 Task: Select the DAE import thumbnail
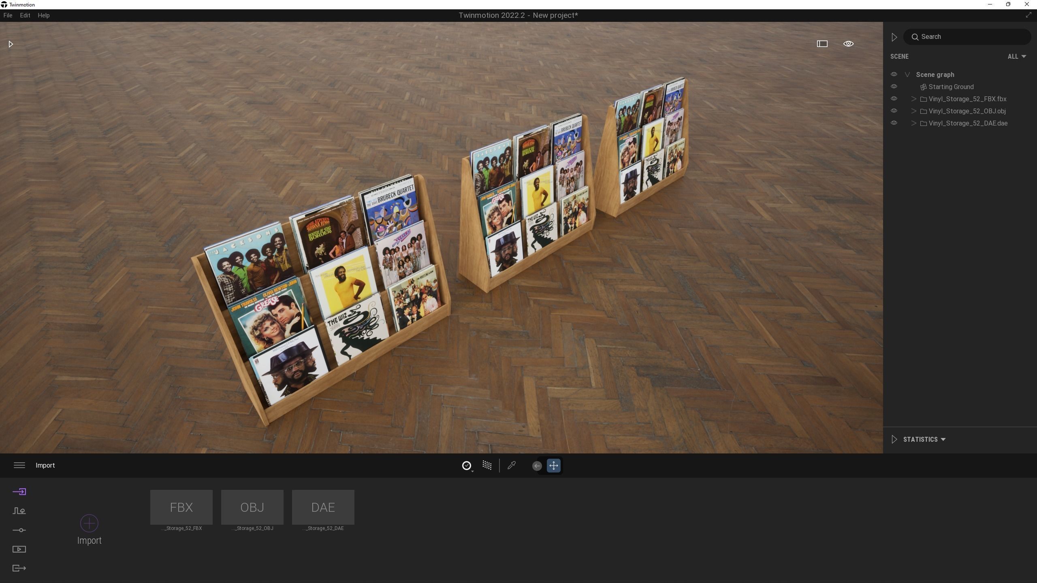pos(323,507)
